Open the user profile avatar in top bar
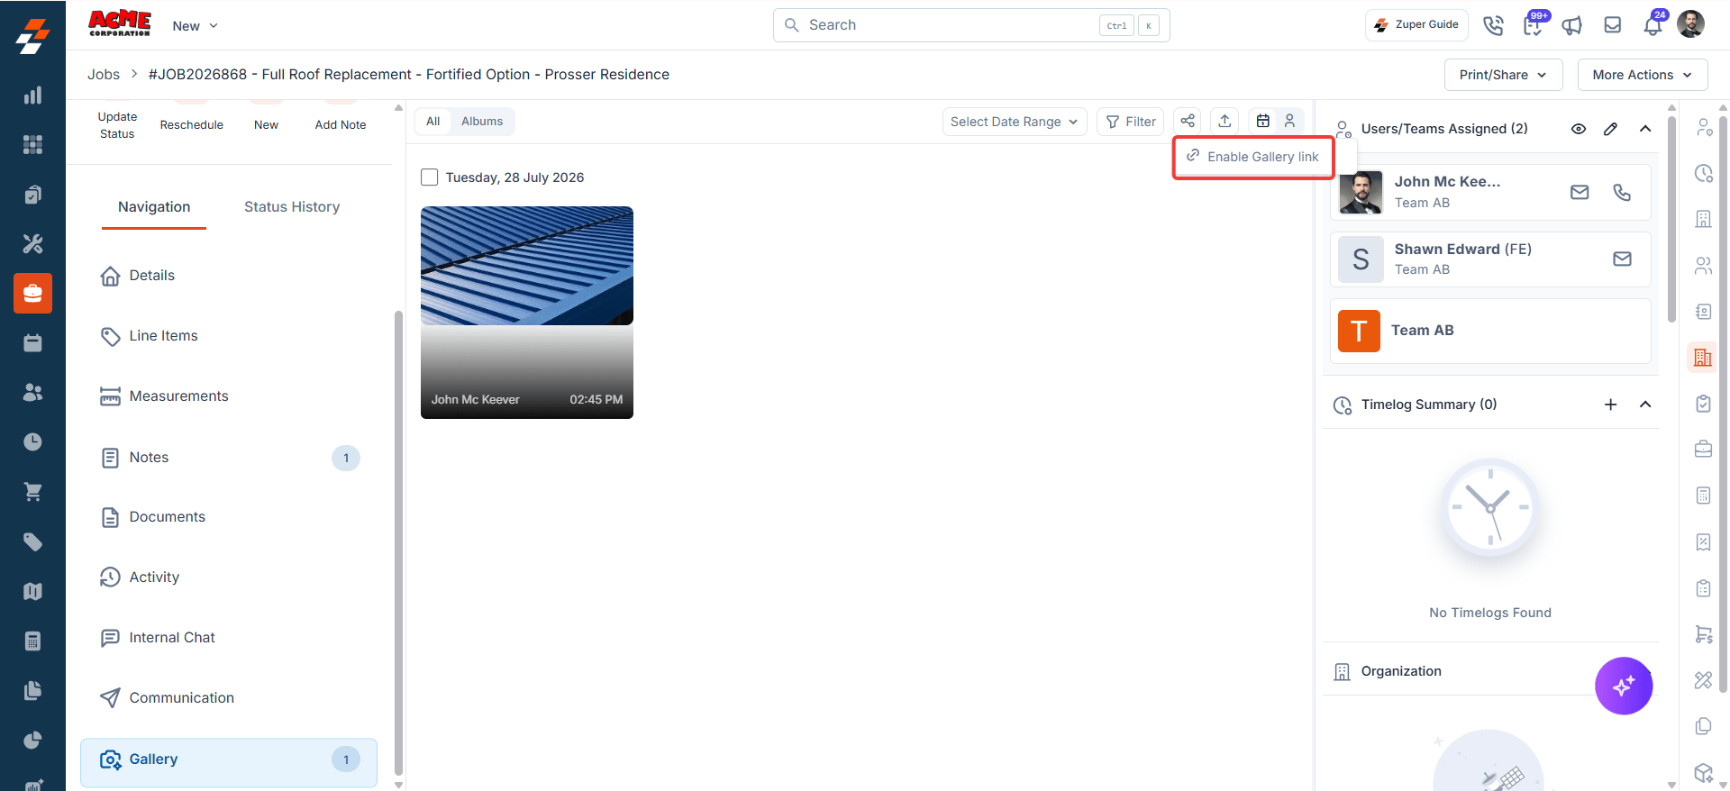 point(1690,24)
